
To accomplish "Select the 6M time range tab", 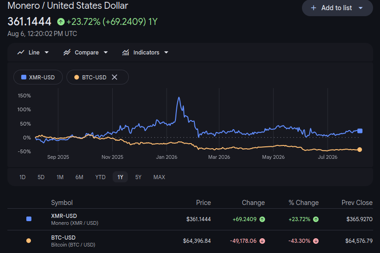I will coord(79,177).
